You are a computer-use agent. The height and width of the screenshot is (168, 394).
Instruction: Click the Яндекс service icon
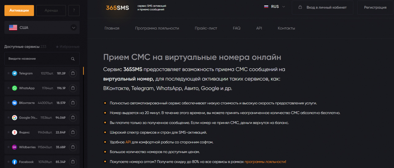14,132
